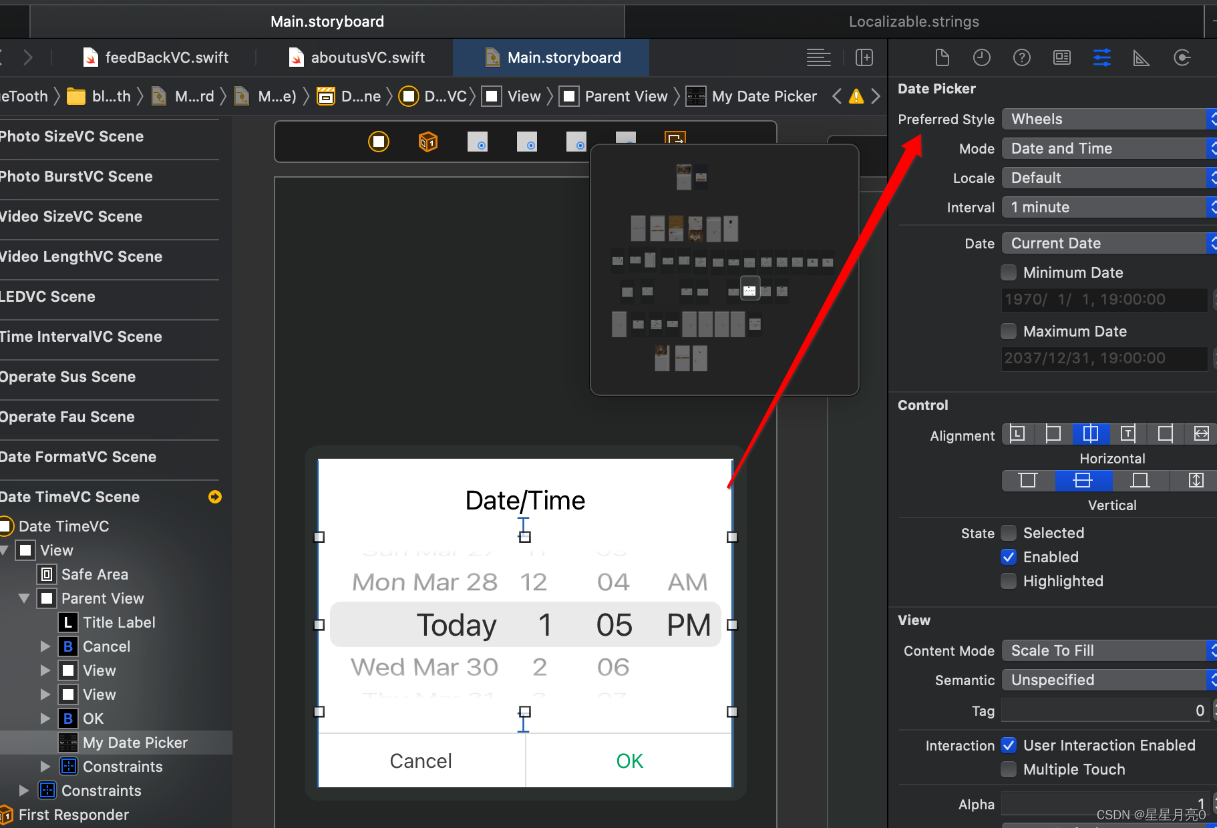
Task: Toggle the Multiple Touch checkbox
Action: (x=1009, y=769)
